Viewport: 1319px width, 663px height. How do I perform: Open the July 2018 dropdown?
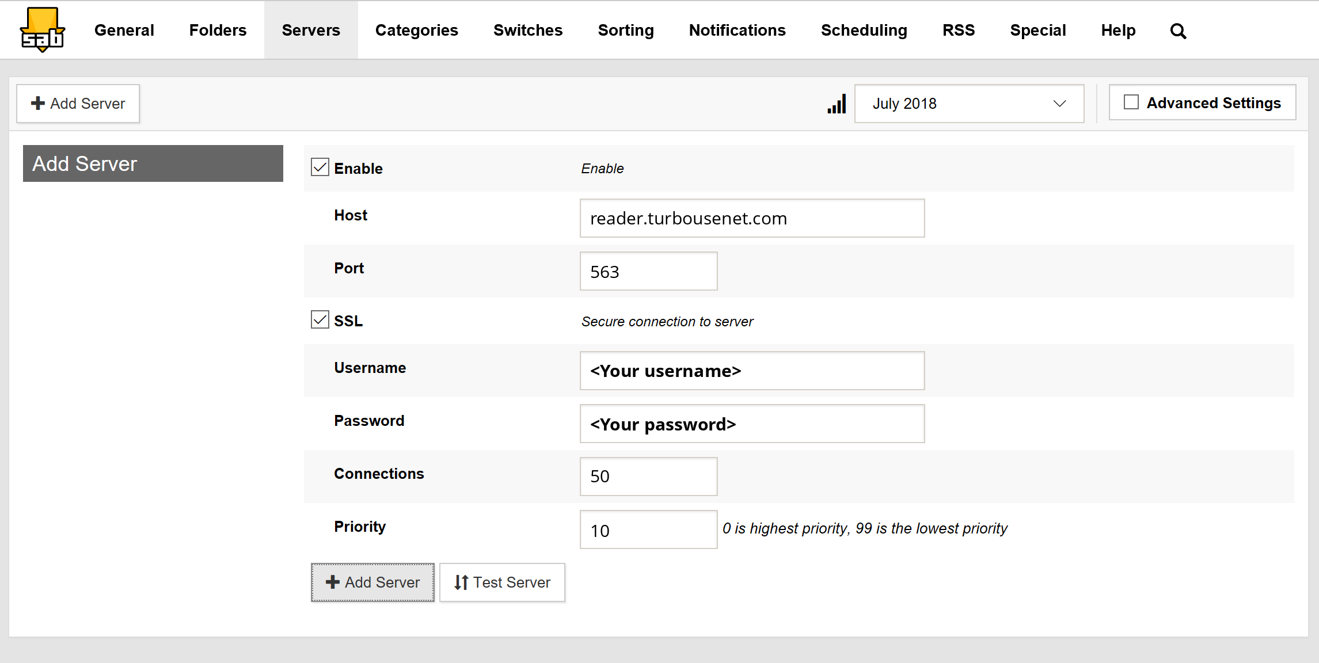[x=969, y=104]
